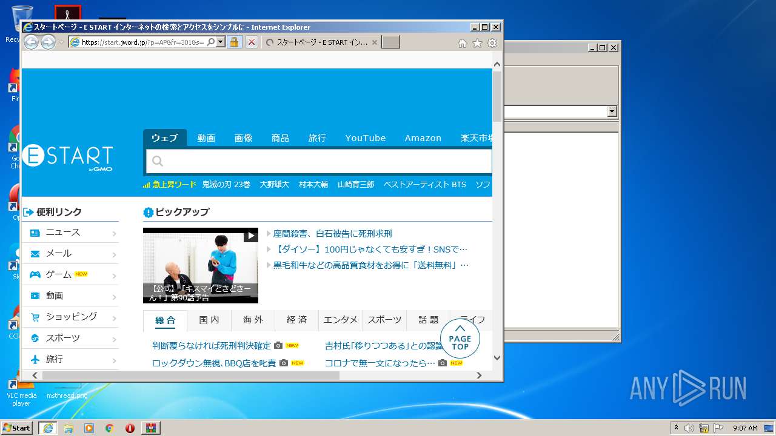Click the search magnifier in address bar
Viewport: 776px width, 436px height.
[211, 42]
